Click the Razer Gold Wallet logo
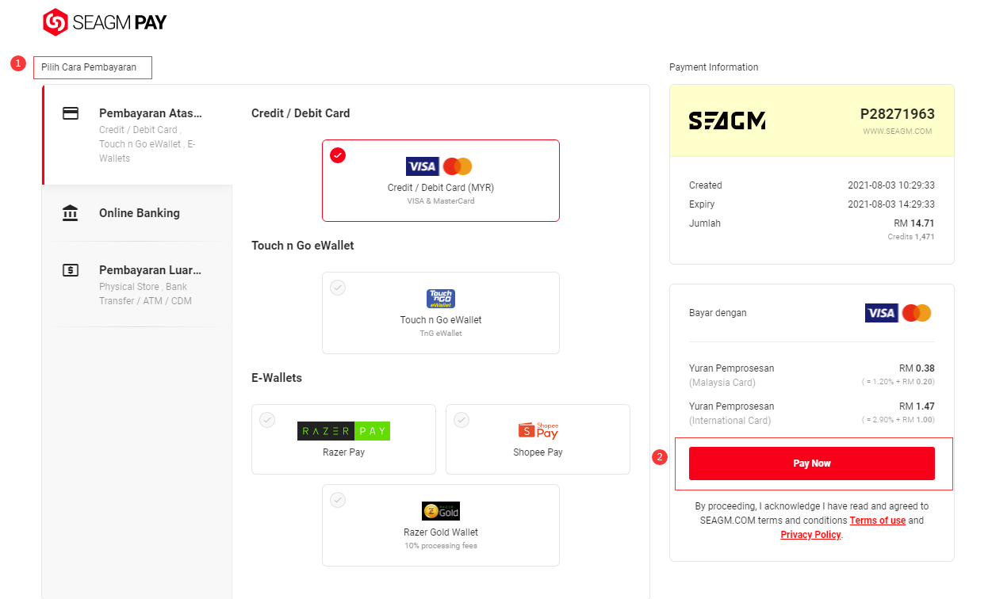Viewport: 992px width, 599px height. (440, 511)
